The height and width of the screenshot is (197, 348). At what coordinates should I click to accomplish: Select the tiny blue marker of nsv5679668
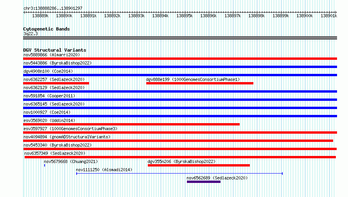[x=45, y=165]
